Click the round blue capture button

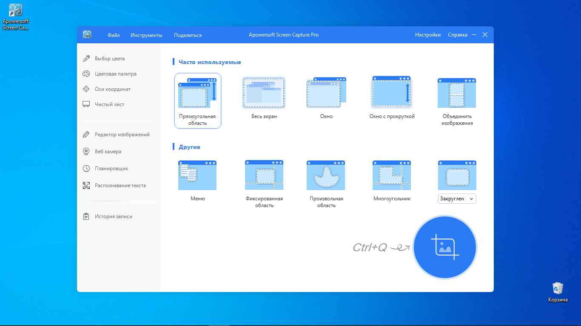444,247
